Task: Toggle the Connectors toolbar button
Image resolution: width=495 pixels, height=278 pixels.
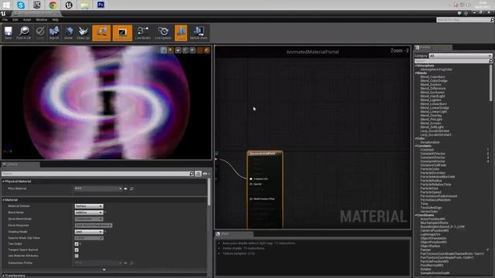Action: (x=101, y=32)
